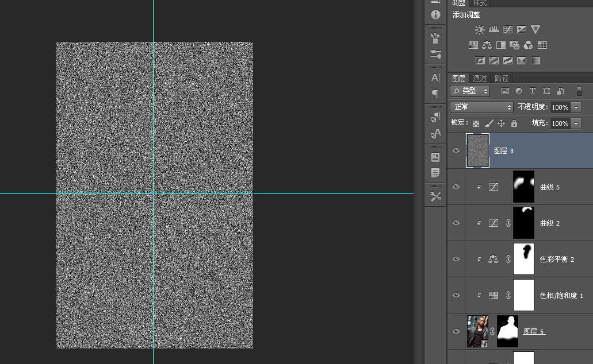Add a Color Balance adjustment from Adjustments panel
Screen dimensions: 593x364
click(487, 45)
